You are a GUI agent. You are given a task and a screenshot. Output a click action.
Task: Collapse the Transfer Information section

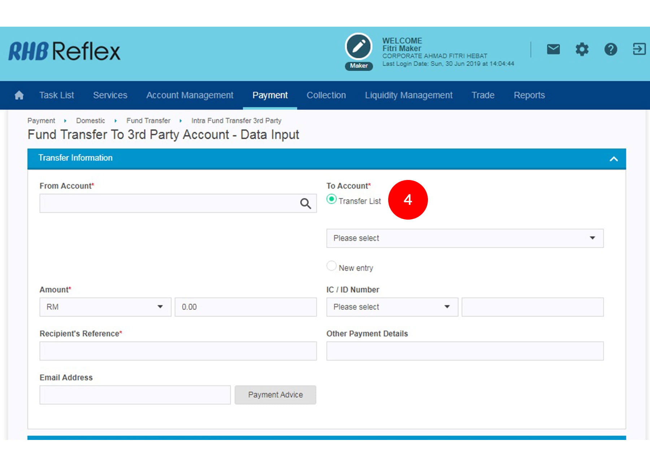pyautogui.click(x=613, y=159)
